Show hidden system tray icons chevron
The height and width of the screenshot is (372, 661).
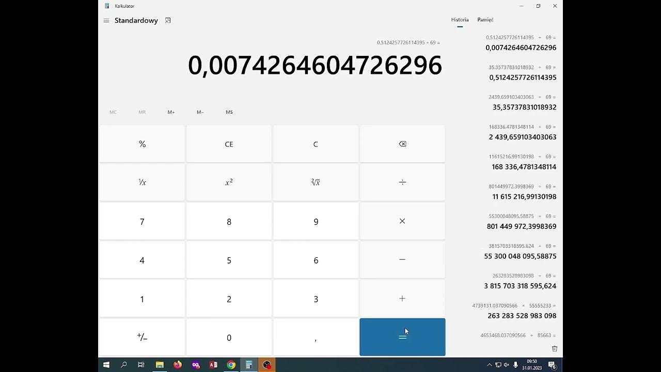tap(490, 365)
